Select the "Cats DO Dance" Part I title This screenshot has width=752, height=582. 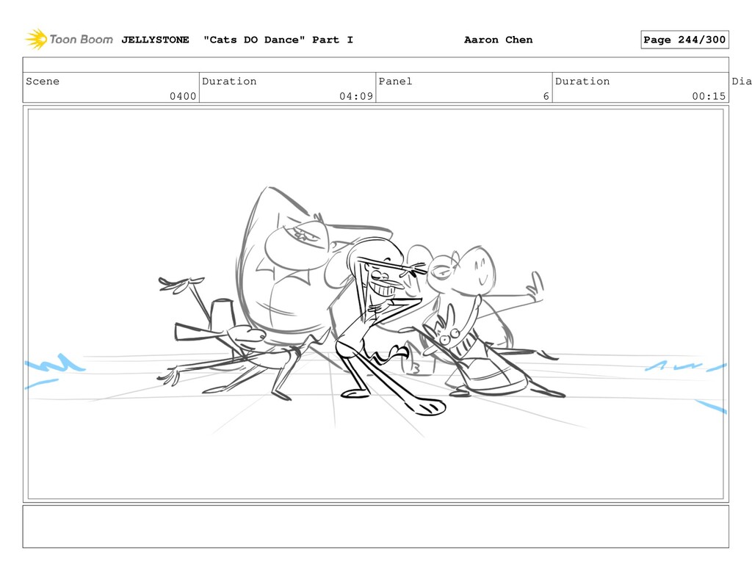pyautogui.click(x=278, y=40)
